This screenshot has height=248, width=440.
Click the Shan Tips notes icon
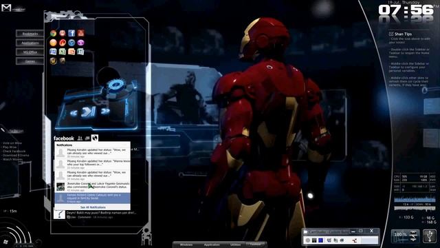[x=391, y=34]
